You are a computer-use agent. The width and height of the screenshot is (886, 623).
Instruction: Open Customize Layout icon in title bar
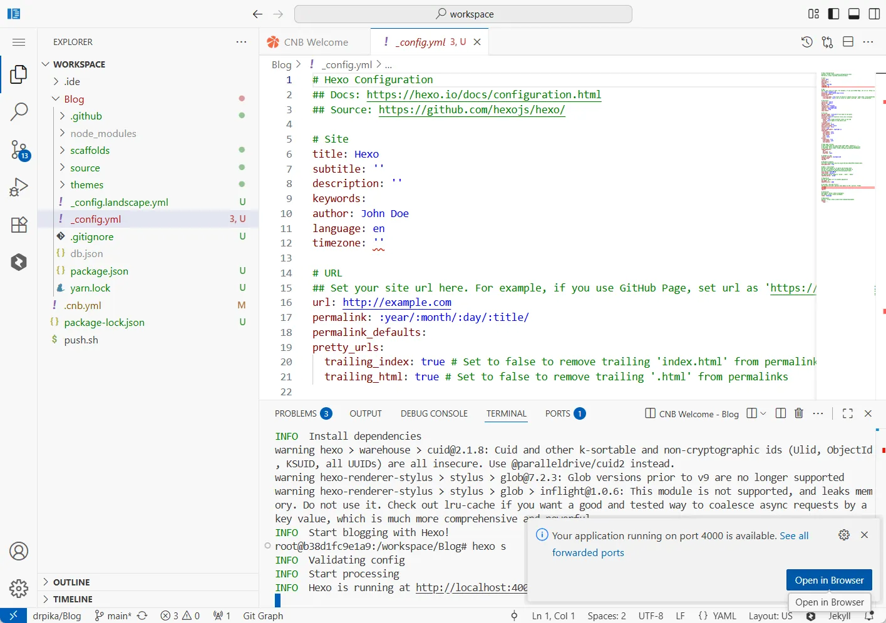pos(813,14)
